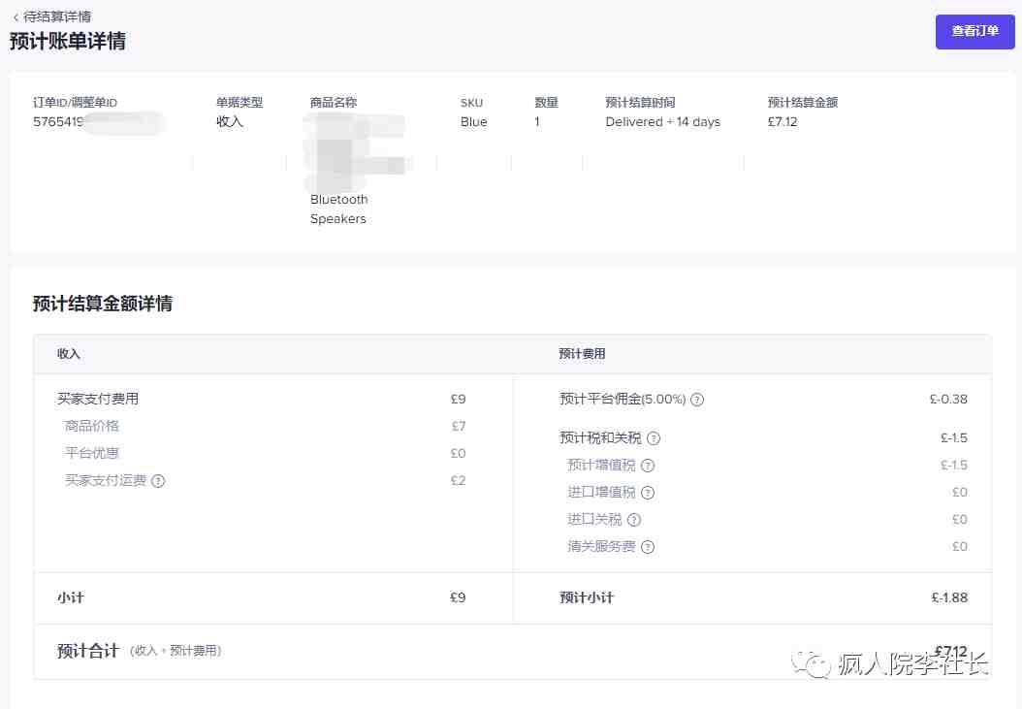Click the 小计 subtotal label

pyautogui.click(x=71, y=597)
